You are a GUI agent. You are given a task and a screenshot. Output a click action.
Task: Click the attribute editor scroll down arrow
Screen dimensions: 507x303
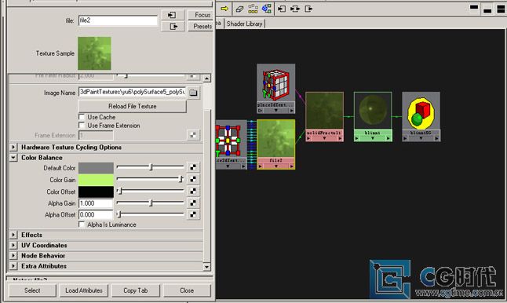tap(207, 267)
